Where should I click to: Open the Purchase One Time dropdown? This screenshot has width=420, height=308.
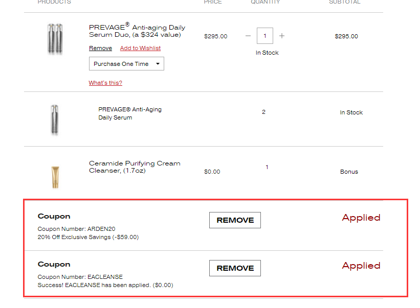(126, 64)
